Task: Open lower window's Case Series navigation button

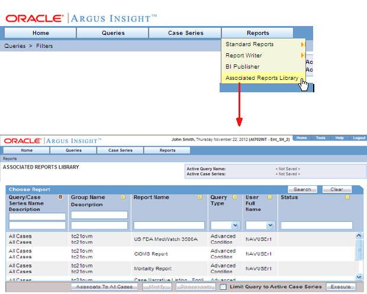Action: click(120, 150)
